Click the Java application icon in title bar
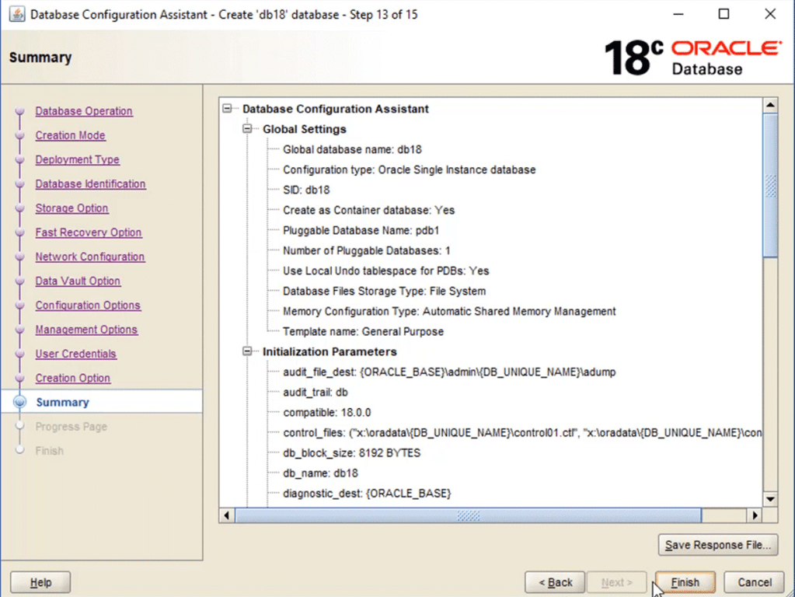This screenshot has height=597, width=795. [x=17, y=14]
